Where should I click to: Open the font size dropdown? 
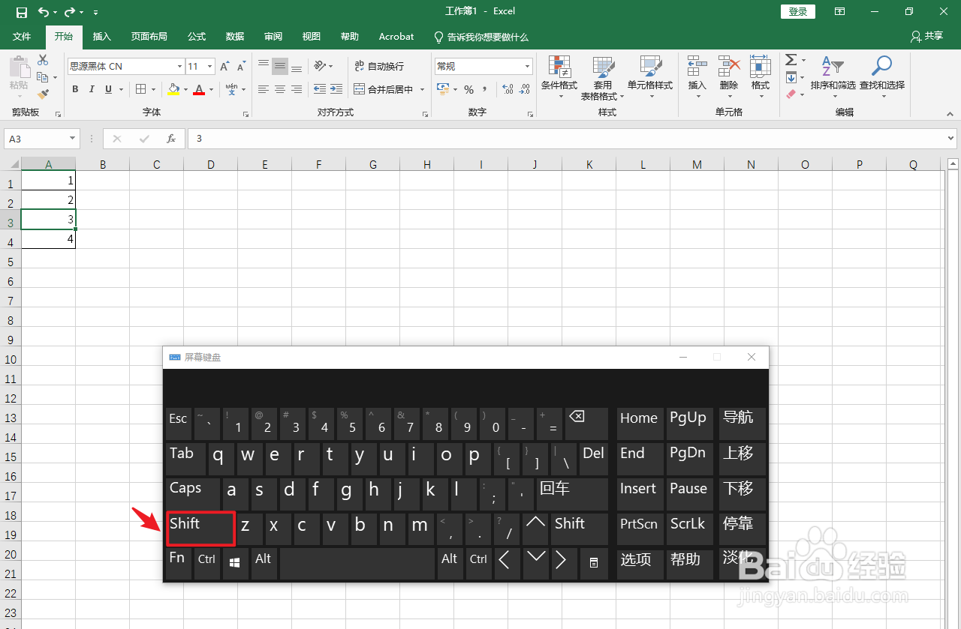click(x=210, y=67)
